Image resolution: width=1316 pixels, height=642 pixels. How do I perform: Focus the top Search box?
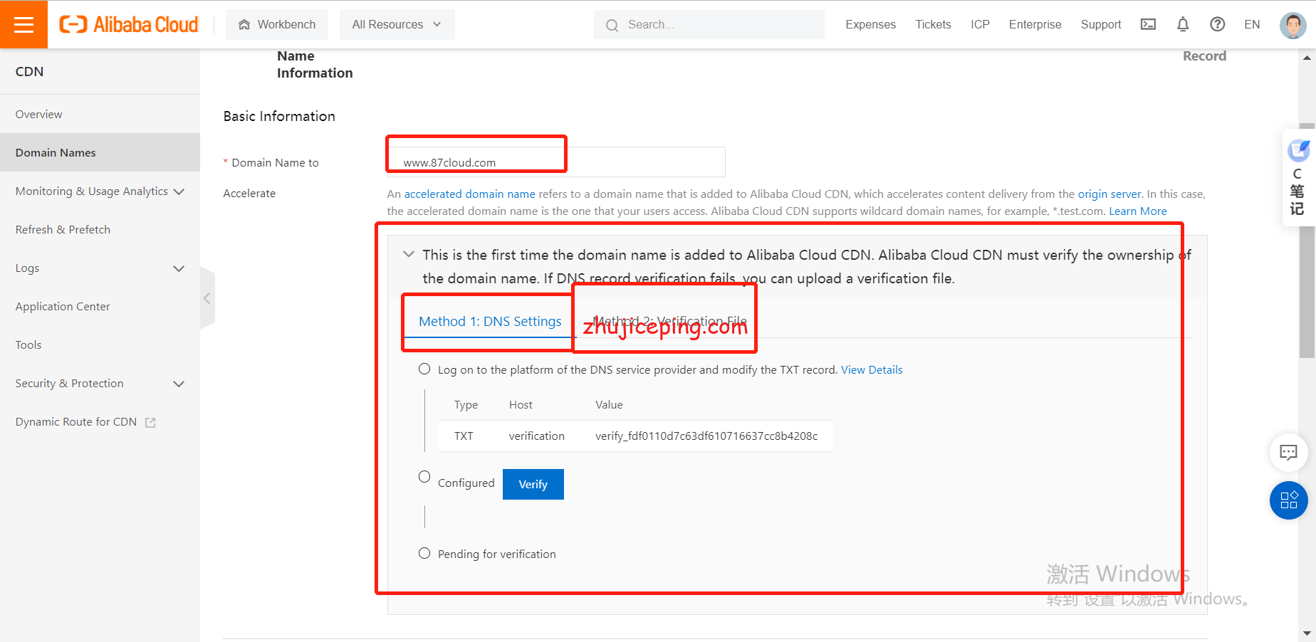click(709, 25)
